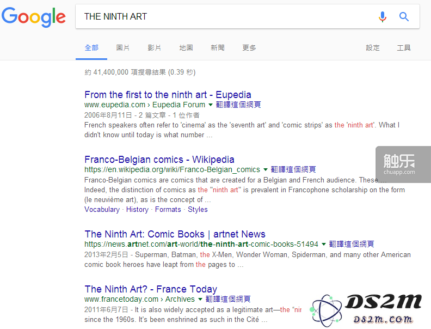This screenshot has height=329, width=431.
Task: Open the 工具 tools menu
Action: tap(404, 48)
